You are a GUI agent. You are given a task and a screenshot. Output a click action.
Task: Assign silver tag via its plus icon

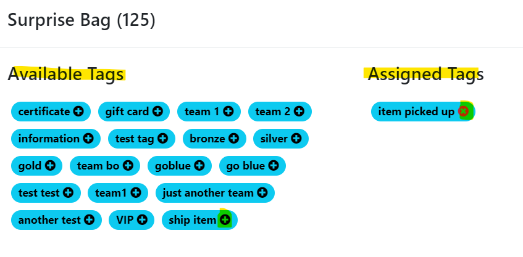point(296,139)
